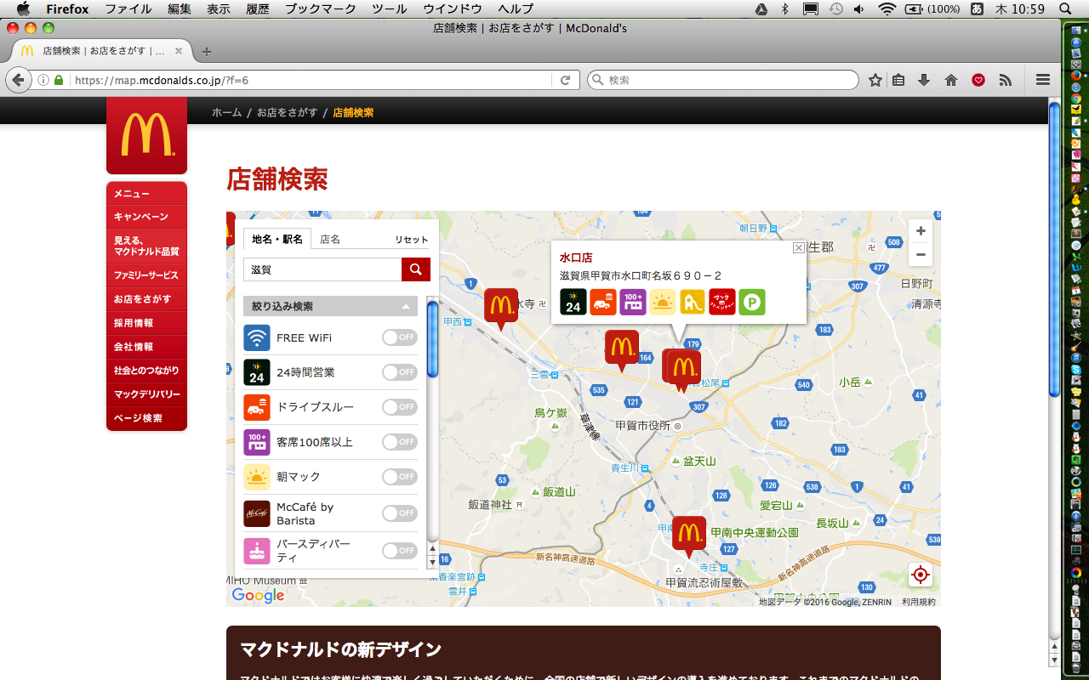Image resolution: width=1089 pixels, height=680 pixels.
Task: Toggle the 客席100席以上 switch
Action: point(400,442)
